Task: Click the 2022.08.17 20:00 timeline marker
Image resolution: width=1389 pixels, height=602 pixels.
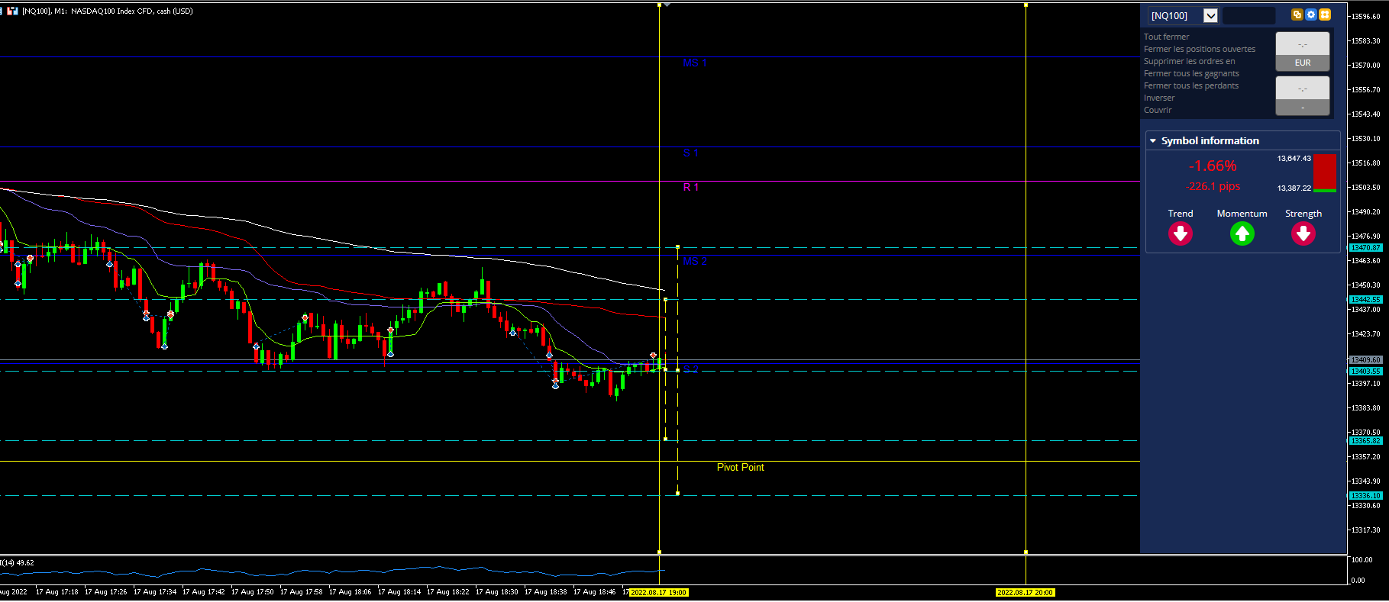Action: coord(1026,592)
